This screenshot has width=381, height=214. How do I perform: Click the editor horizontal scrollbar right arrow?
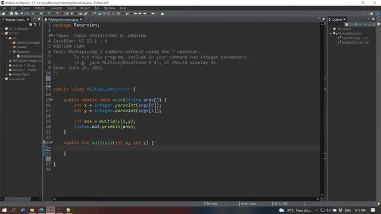[318, 199]
